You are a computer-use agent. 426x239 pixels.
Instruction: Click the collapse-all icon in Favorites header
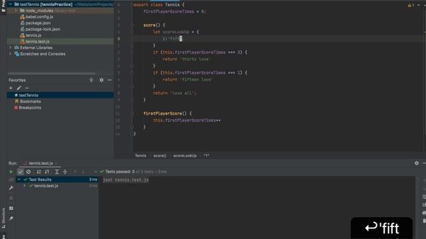click(91, 80)
